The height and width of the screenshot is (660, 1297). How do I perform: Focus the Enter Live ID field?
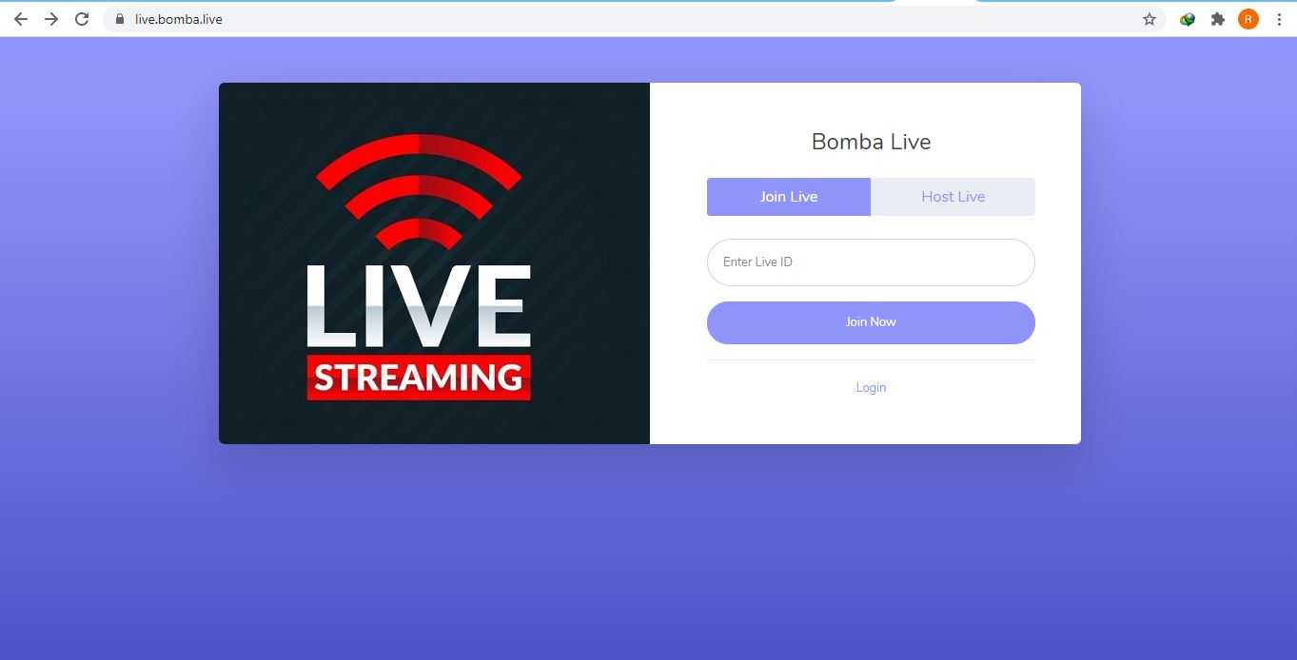pyautogui.click(x=871, y=262)
